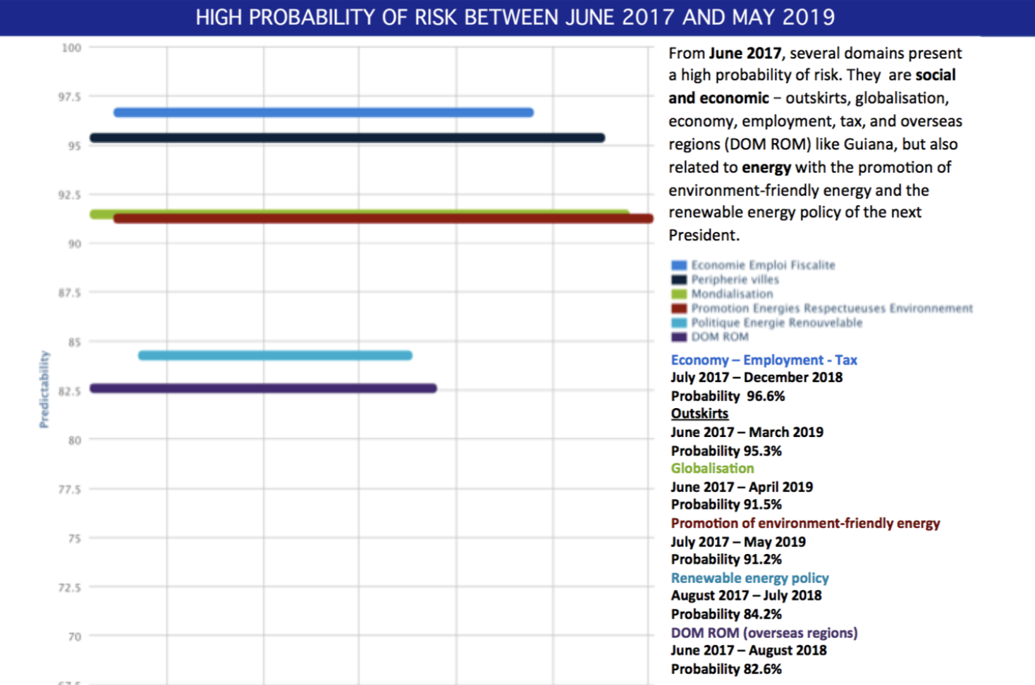
Task: Open the underlined Outskirts heading link
Action: (699, 414)
